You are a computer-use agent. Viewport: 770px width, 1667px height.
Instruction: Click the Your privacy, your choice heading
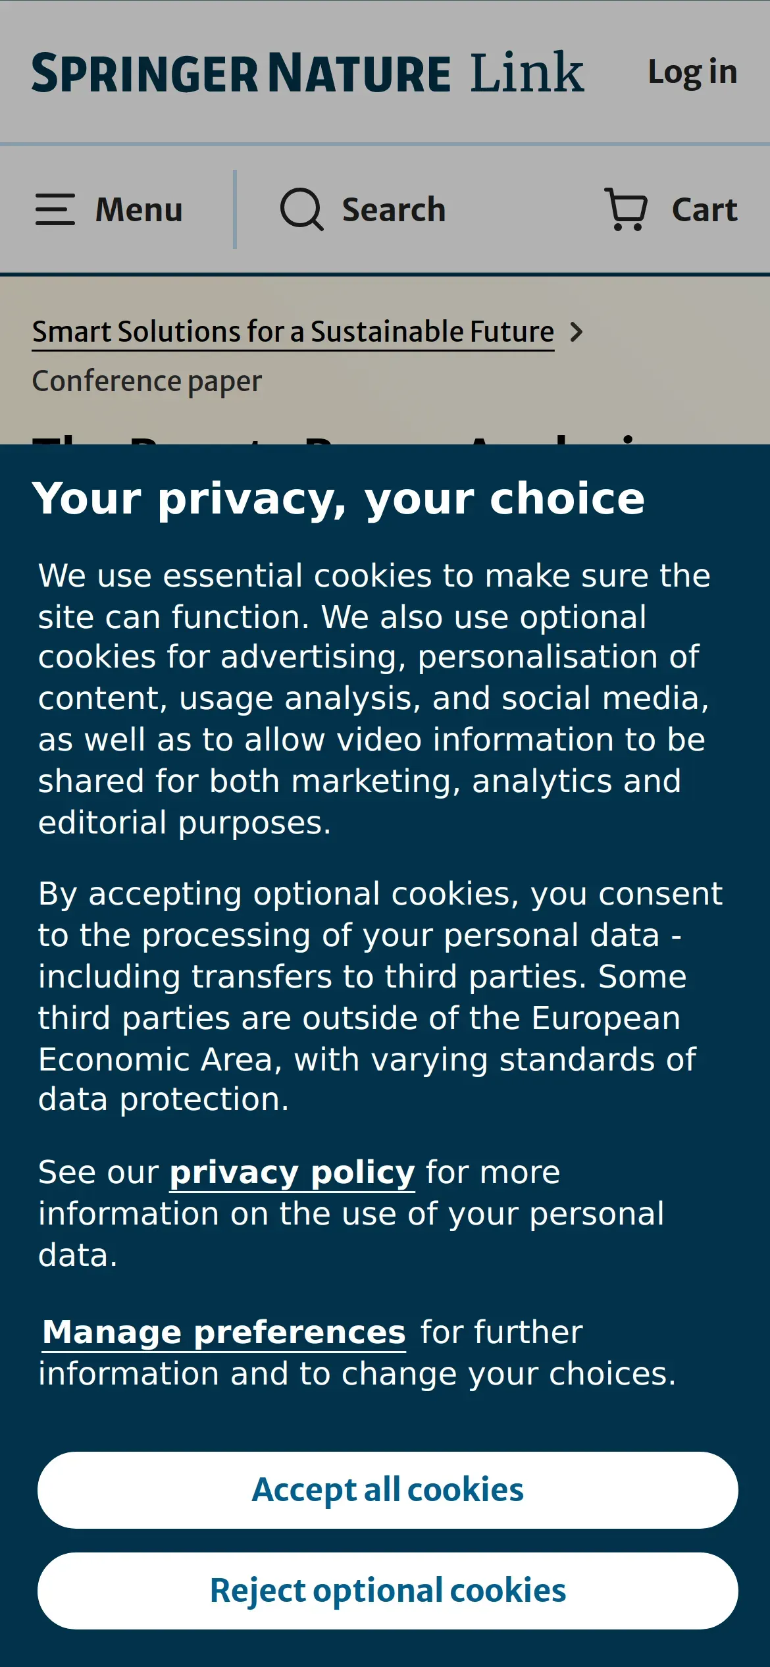338,498
